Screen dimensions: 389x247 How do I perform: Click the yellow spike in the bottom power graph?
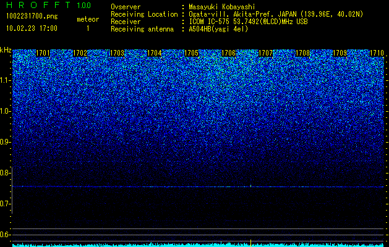pos(251,243)
